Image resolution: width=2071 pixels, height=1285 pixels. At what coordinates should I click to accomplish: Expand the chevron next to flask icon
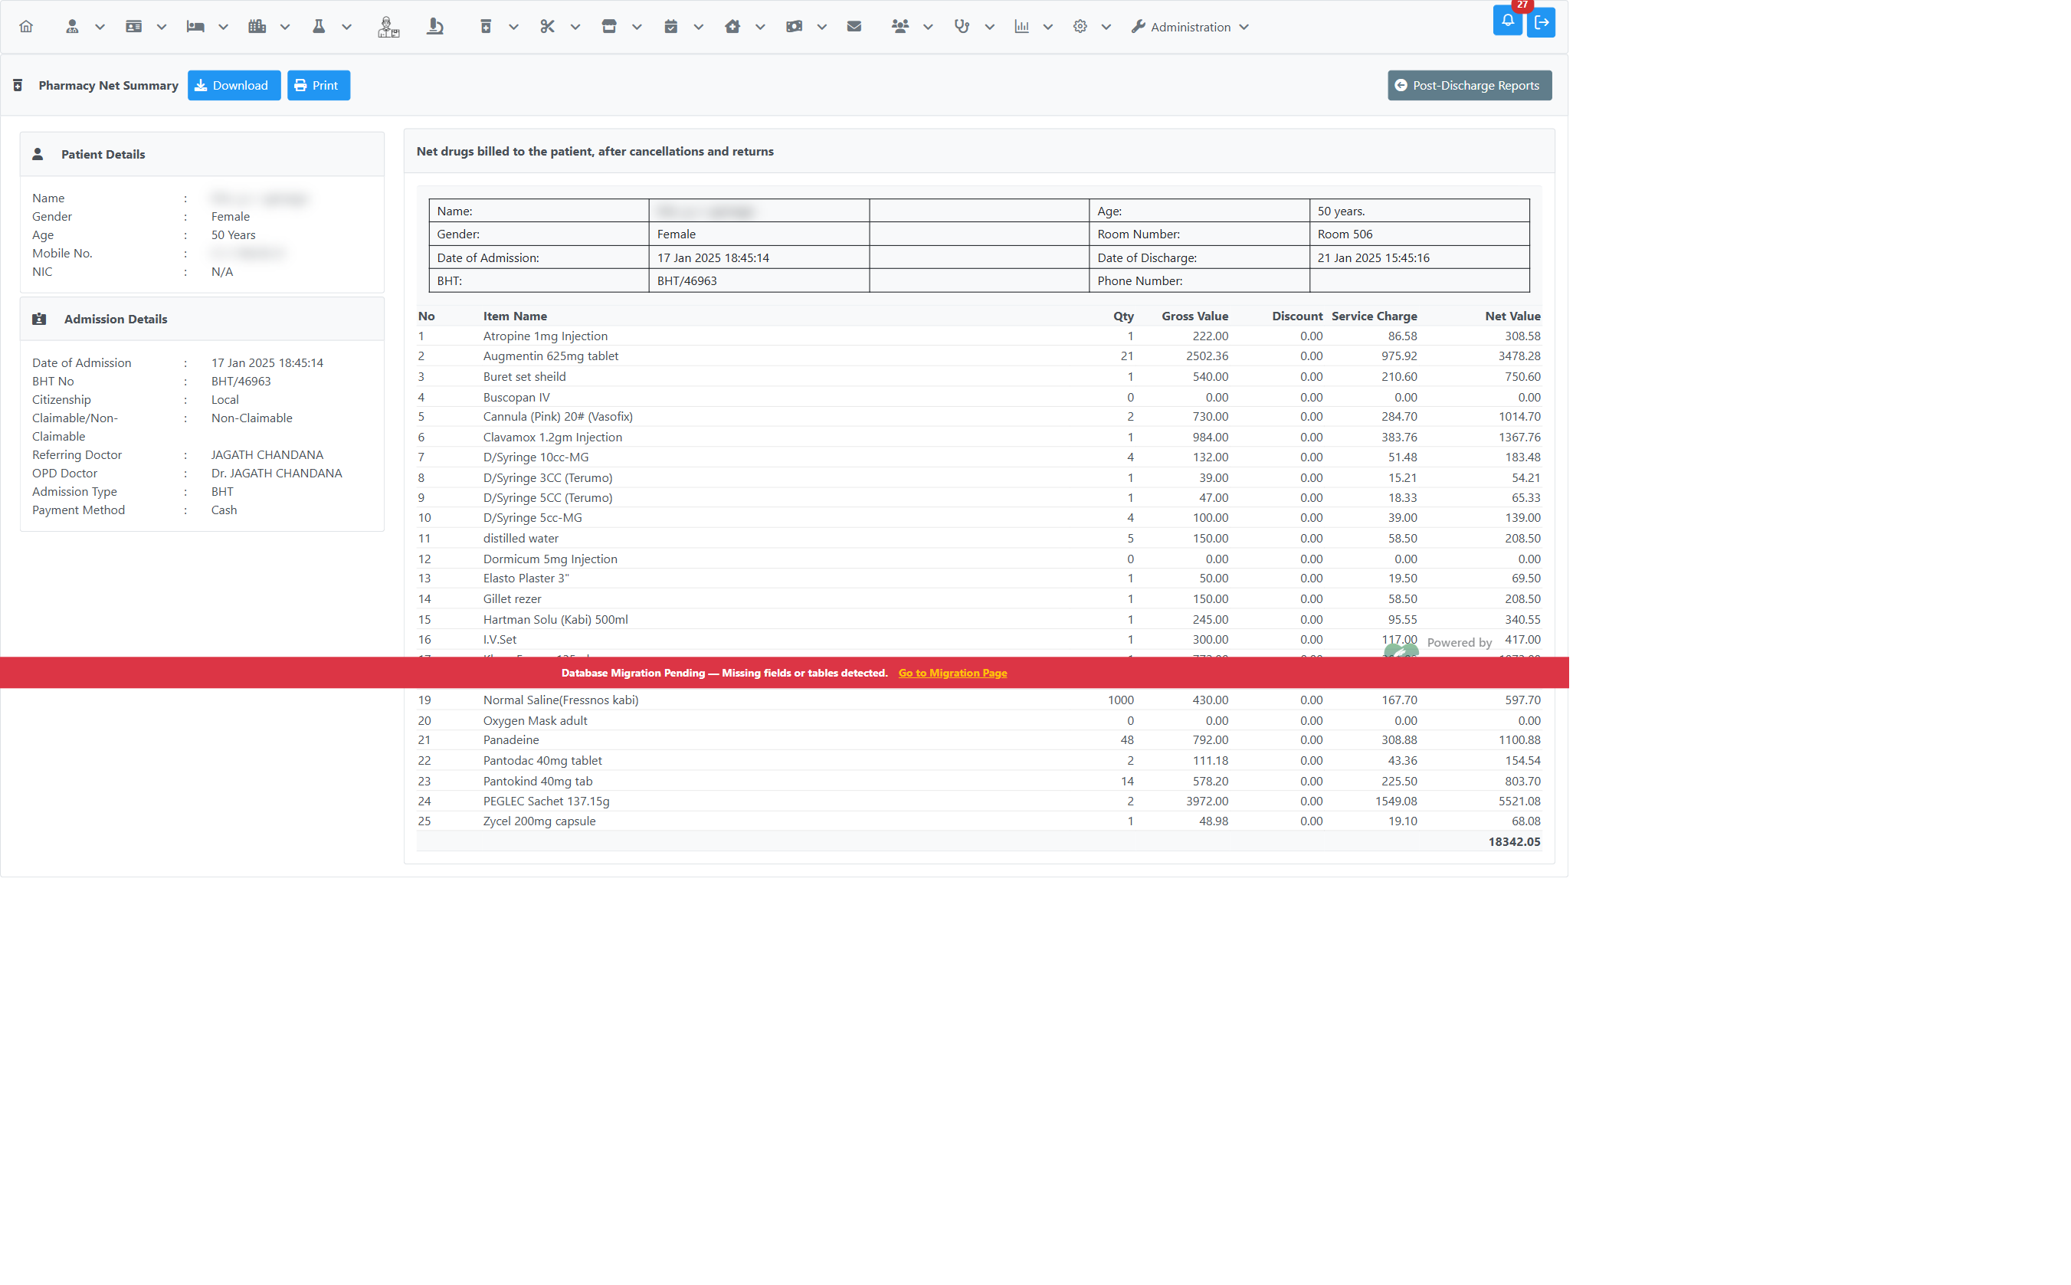coord(347,26)
